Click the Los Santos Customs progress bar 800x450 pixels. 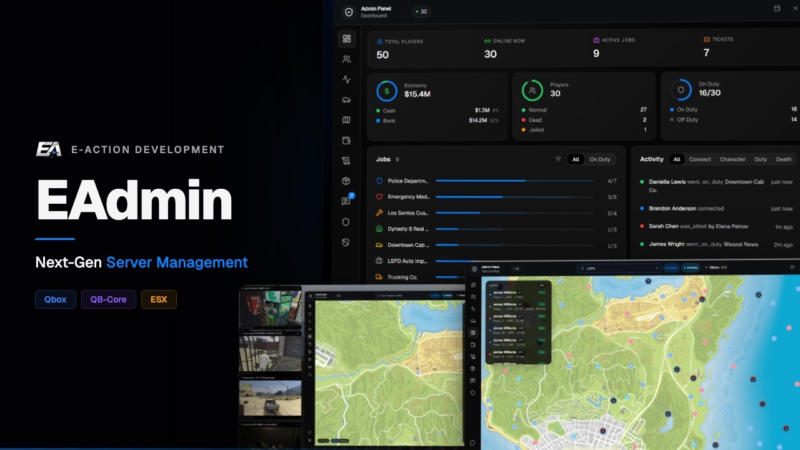[514, 212]
